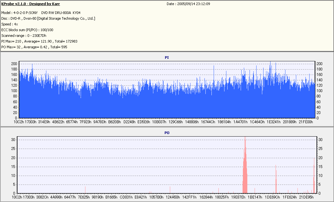Viewport: 334px width, 202px height.
Task: Click the 186104h axis label
Action: [224, 122]
